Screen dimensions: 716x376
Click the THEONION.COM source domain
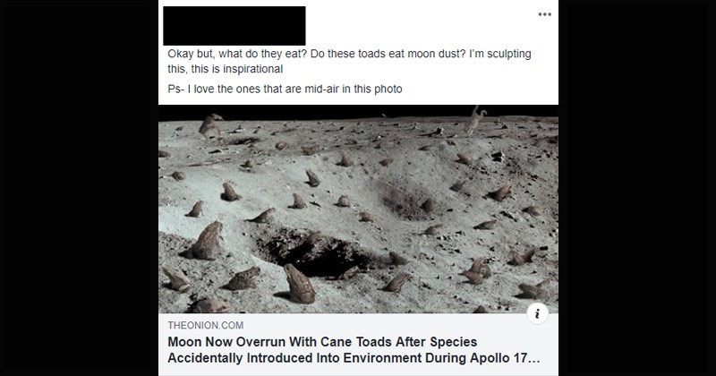[x=205, y=325]
